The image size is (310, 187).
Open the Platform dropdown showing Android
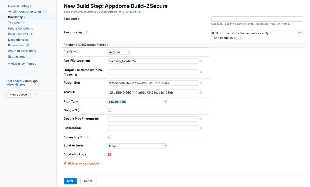point(120,52)
